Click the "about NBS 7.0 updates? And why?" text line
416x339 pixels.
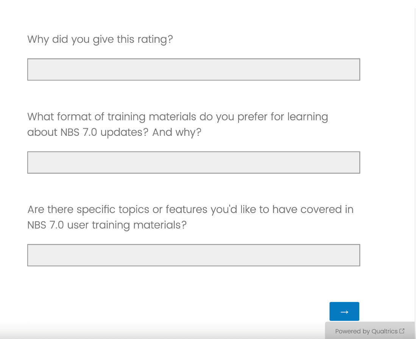pos(114,132)
